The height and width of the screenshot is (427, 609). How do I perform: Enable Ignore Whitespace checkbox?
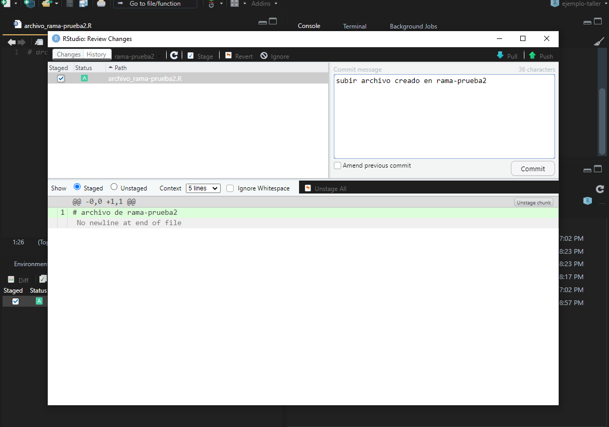click(230, 188)
